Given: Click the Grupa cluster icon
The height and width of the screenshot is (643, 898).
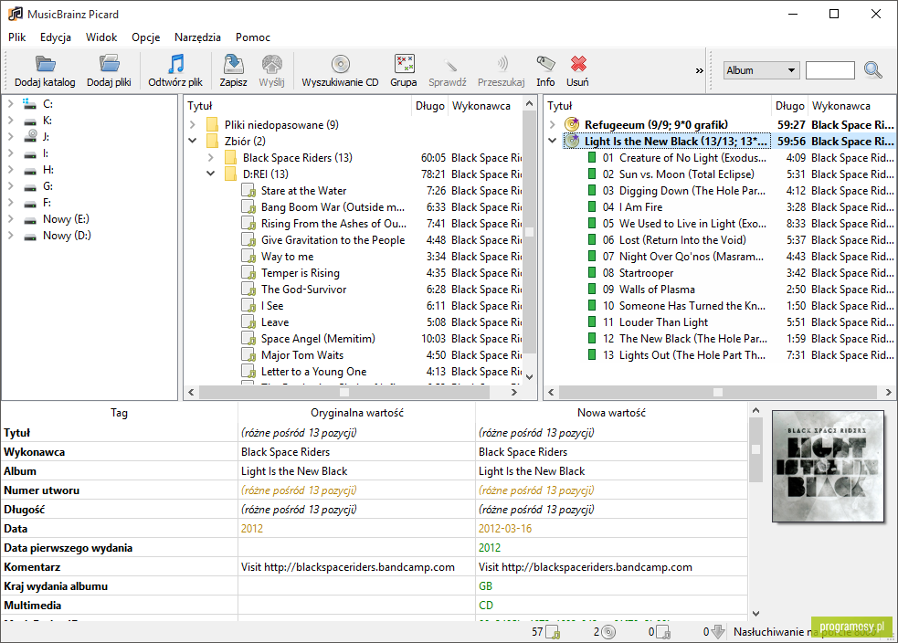Looking at the screenshot, I should (404, 64).
